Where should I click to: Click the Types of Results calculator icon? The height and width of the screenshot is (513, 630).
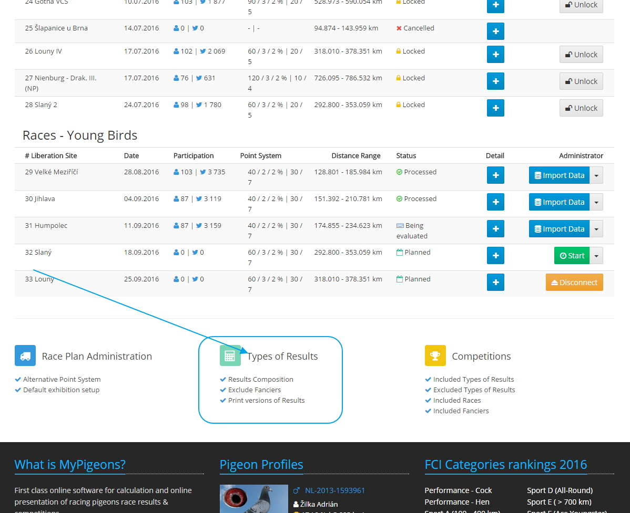click(230, 355)
